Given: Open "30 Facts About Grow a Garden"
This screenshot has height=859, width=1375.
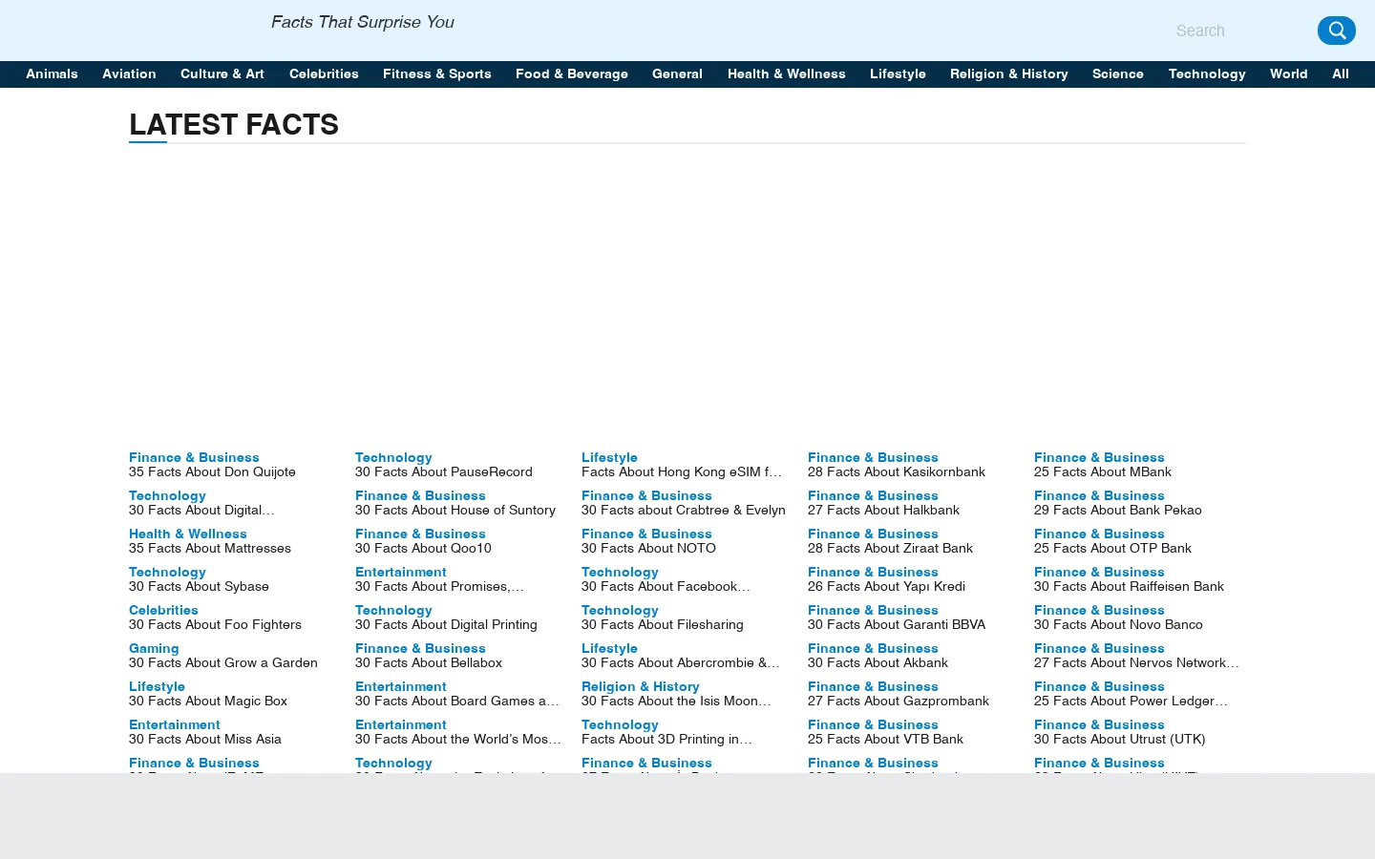Looking at the screenshot, I should (x=223, y=662).
